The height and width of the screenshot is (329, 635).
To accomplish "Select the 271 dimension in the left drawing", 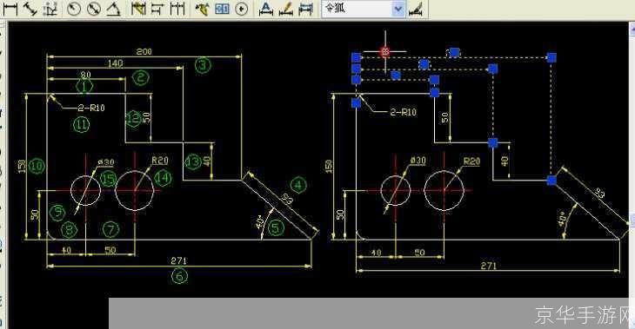I will [x=178, y=260].
